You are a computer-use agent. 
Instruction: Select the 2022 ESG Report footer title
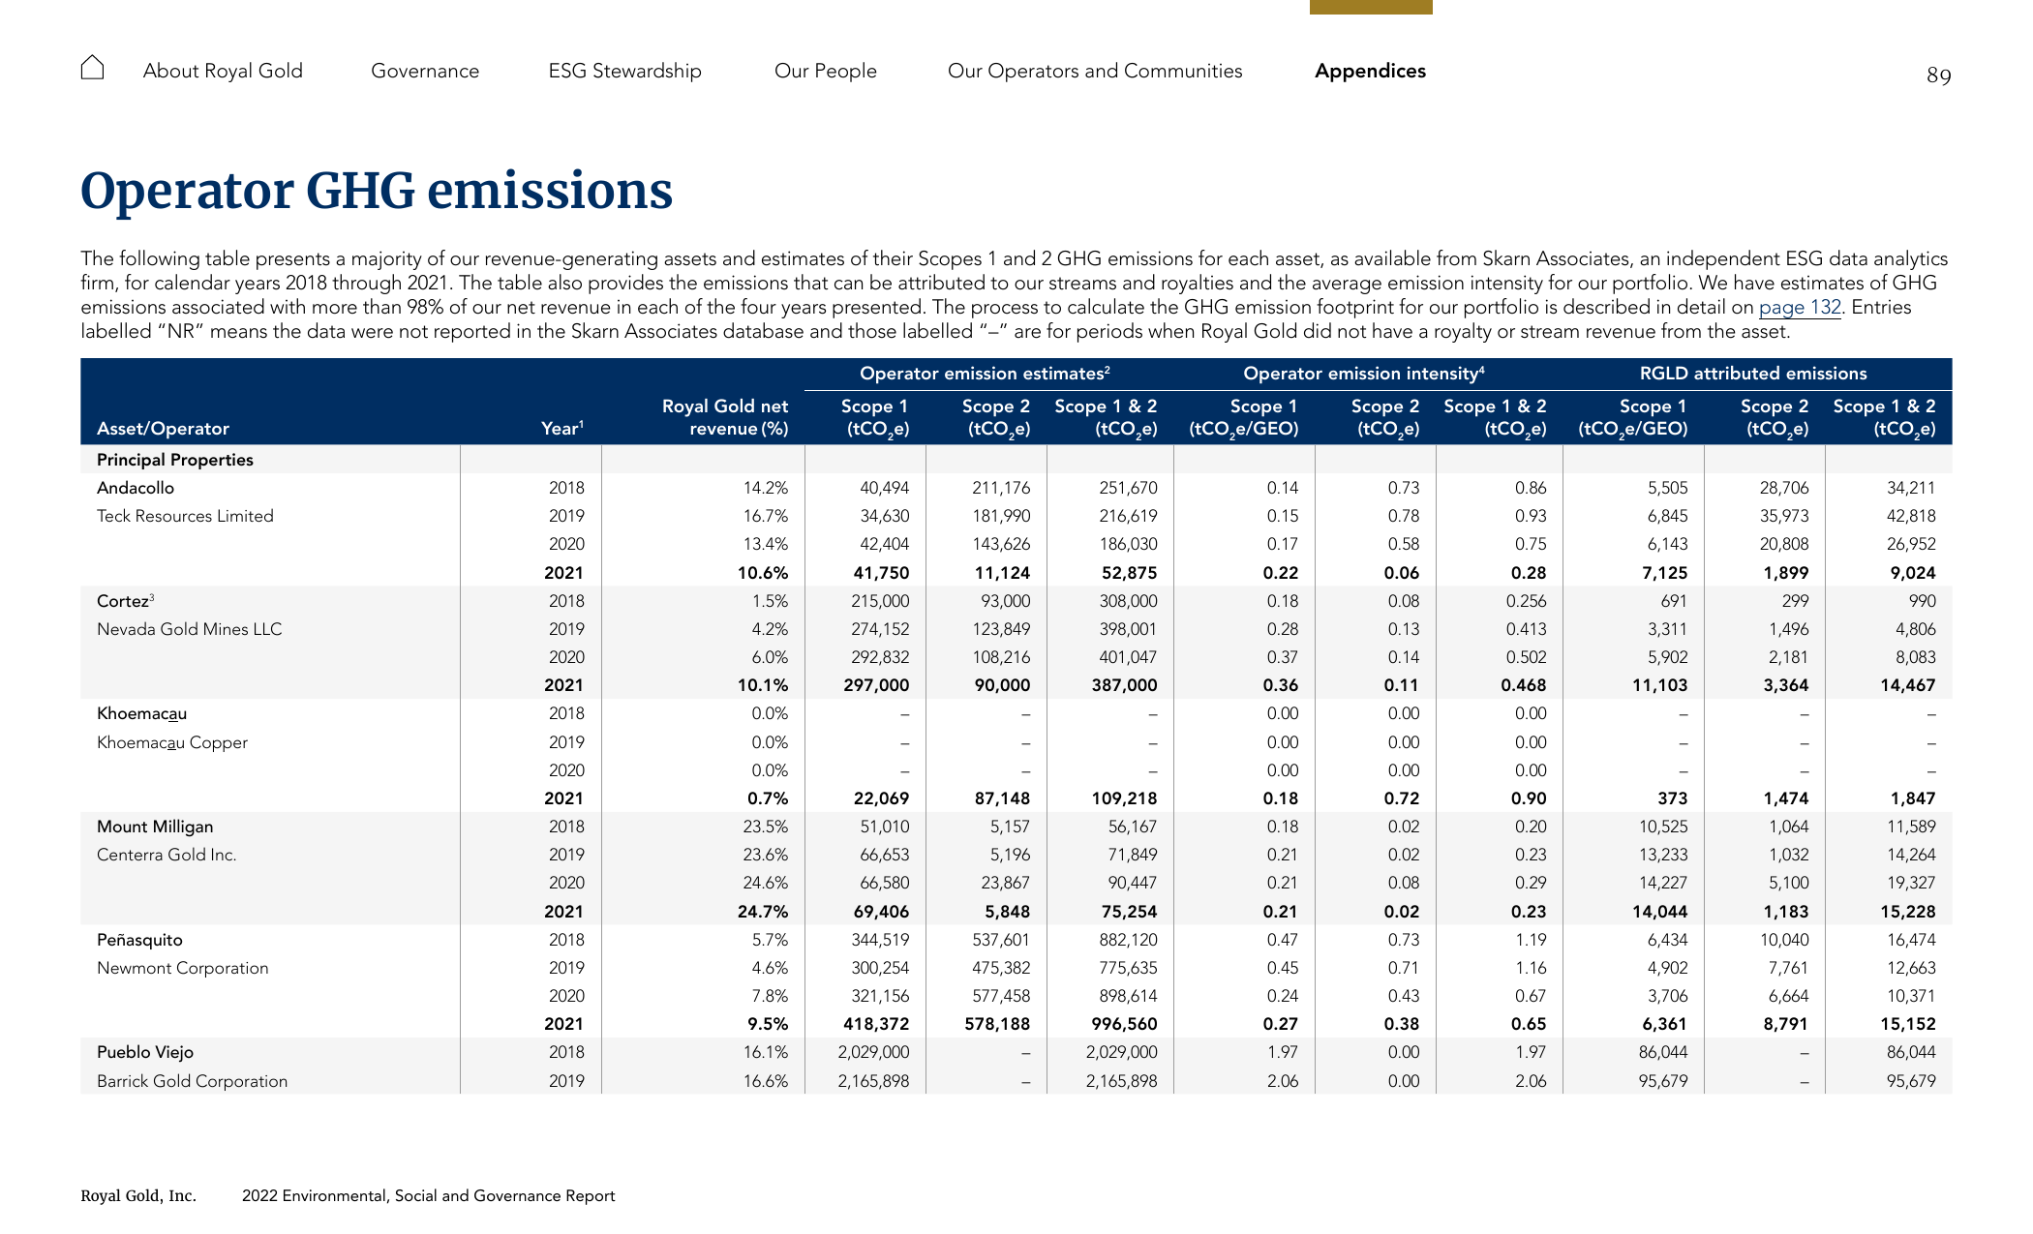[x=428, y=1196]
